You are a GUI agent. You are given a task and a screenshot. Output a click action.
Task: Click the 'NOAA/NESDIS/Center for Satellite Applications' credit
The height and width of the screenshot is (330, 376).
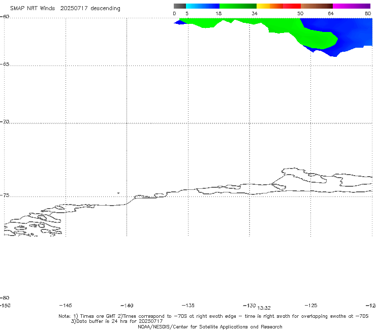[193, 326]
